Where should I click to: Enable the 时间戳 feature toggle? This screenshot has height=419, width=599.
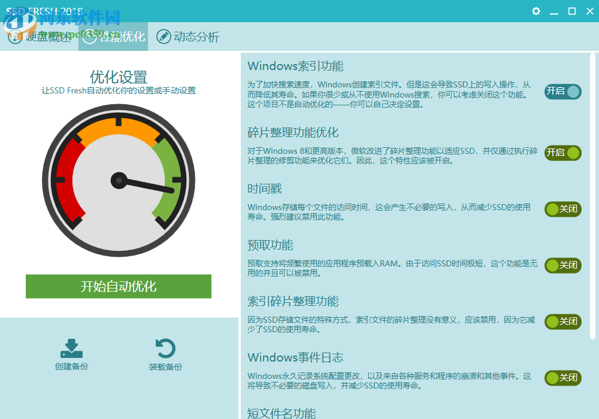[x=562, y=209]
